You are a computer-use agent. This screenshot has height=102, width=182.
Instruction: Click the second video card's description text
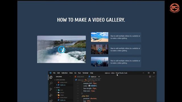[x=125, y=50]
